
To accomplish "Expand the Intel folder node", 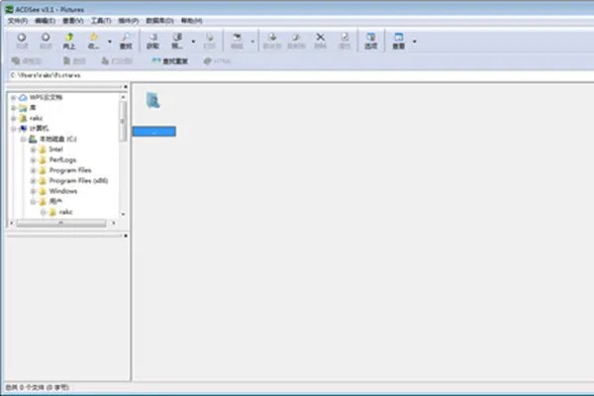I will coord(33,149).
